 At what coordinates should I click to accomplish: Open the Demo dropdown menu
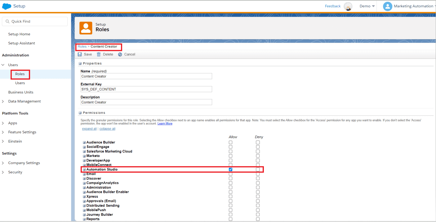(367, 6)
